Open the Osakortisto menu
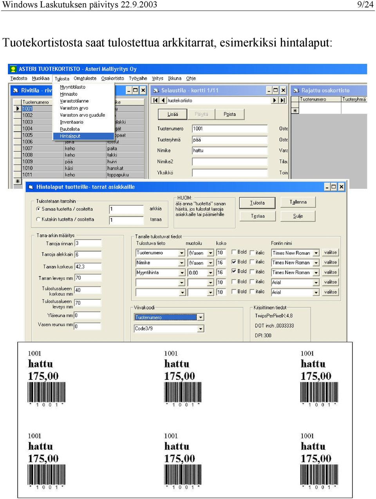 112,78
